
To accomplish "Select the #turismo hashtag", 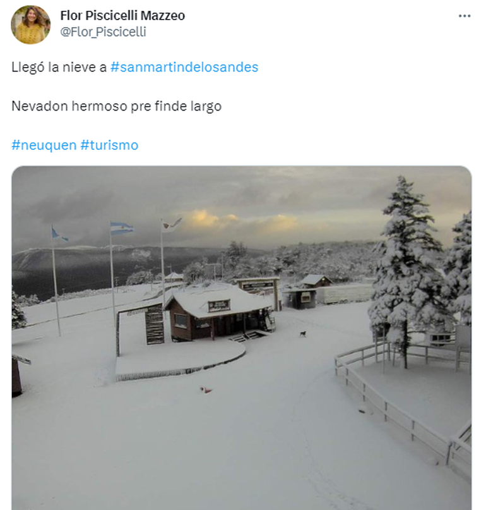I will click(109, 145).
